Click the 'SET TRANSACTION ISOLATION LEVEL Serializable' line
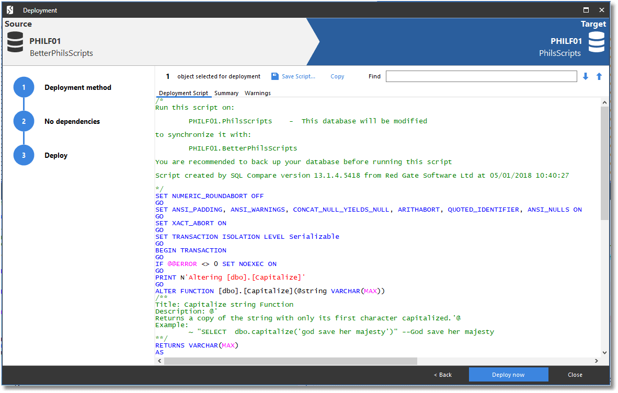Screen dimensions: 618x393 point(247,237)
